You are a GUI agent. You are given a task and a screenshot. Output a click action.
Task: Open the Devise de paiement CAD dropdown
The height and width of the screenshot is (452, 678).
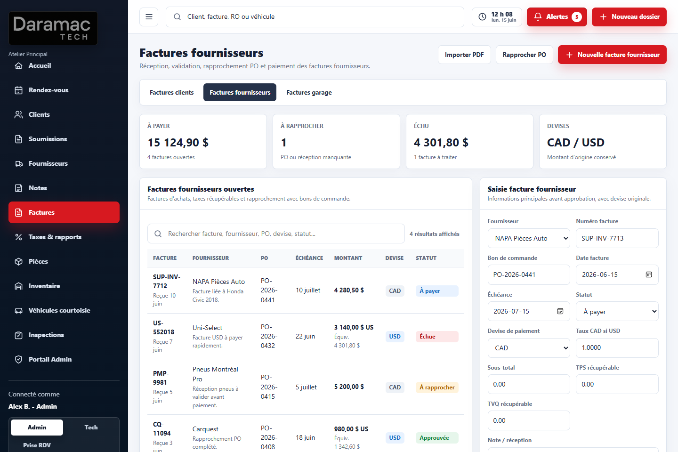tap(529, 348)
